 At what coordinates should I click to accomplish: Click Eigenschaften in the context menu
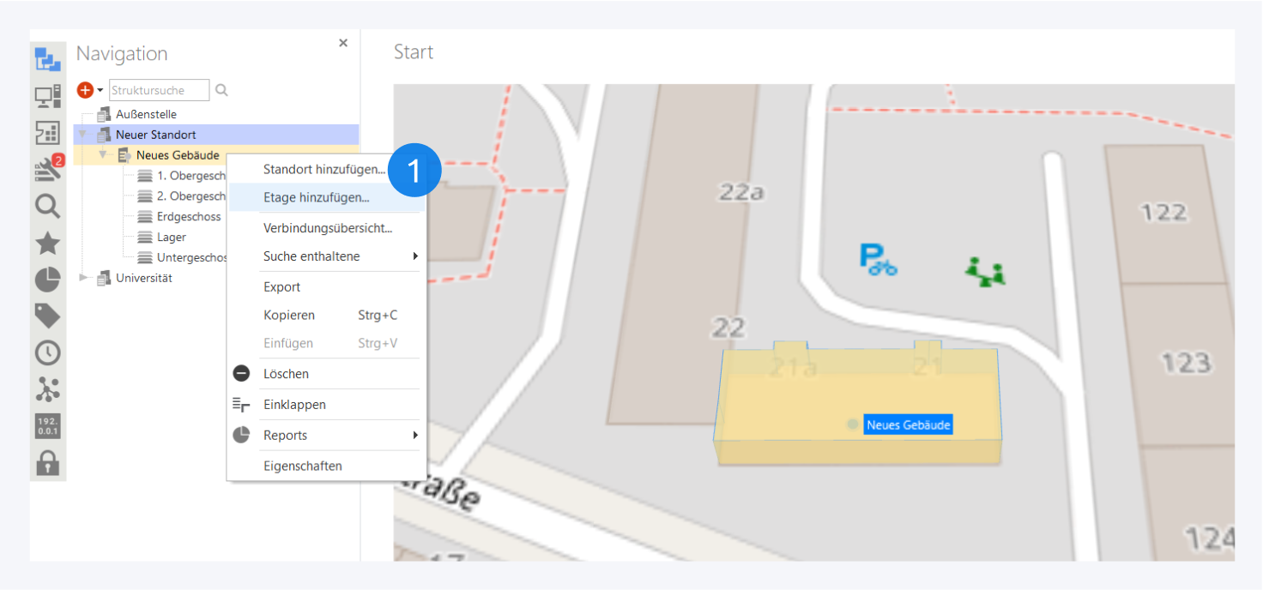302,467
